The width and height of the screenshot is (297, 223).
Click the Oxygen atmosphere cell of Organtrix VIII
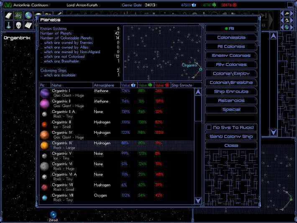click(x=100, y=195)
